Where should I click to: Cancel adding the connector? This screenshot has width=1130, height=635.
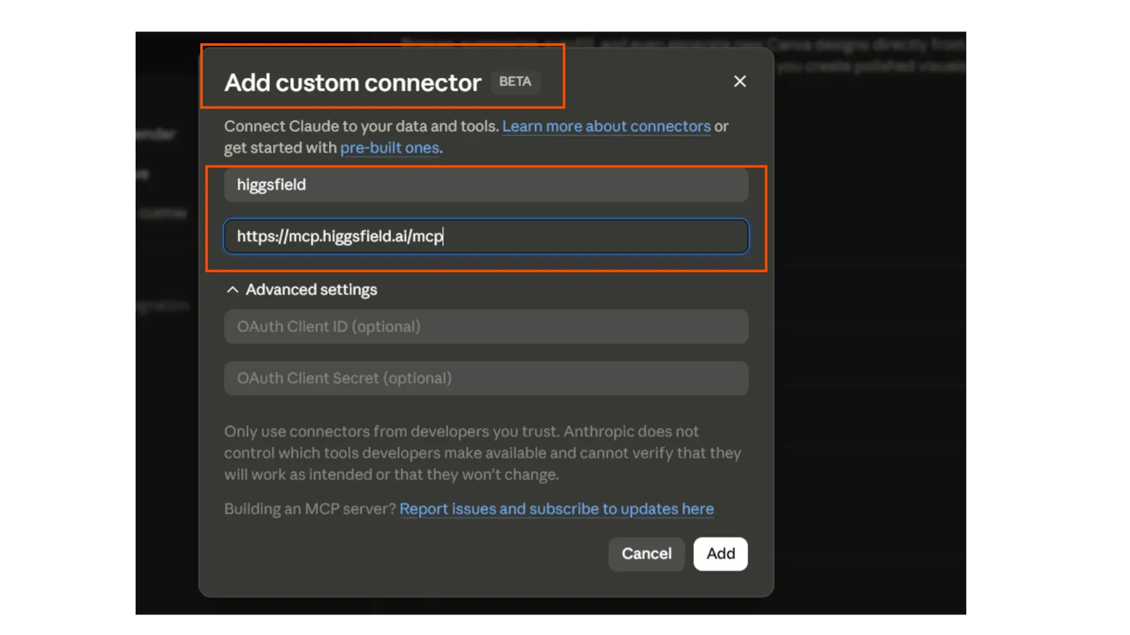(x=647, y=554)
